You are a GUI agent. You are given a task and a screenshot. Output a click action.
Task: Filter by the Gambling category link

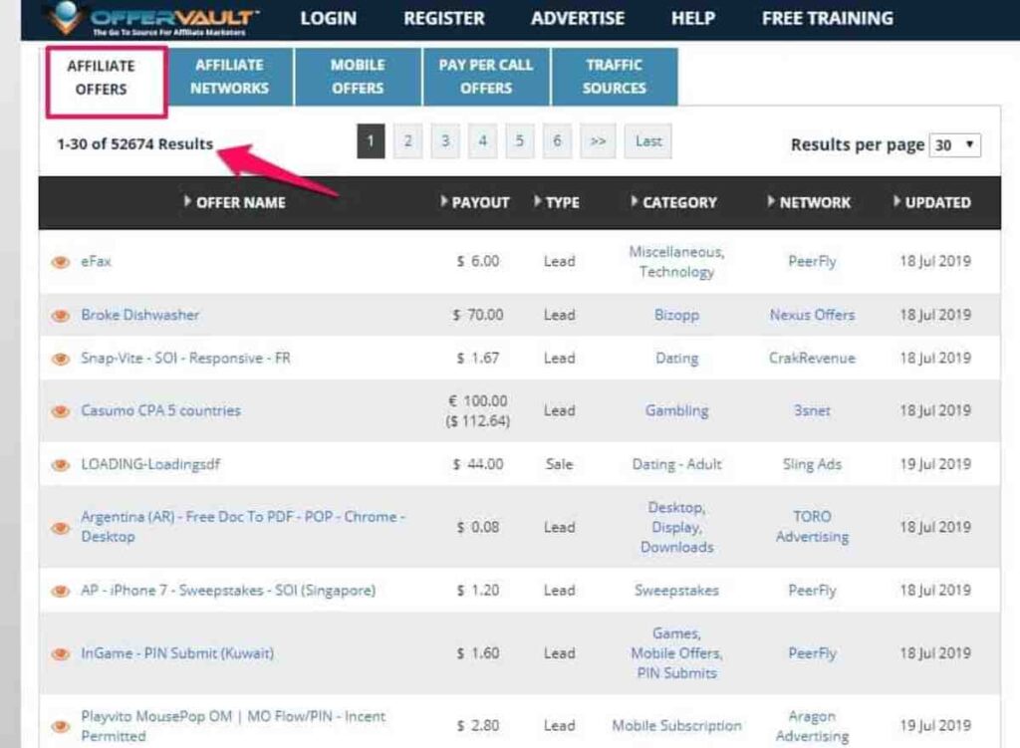coord(676,411)
